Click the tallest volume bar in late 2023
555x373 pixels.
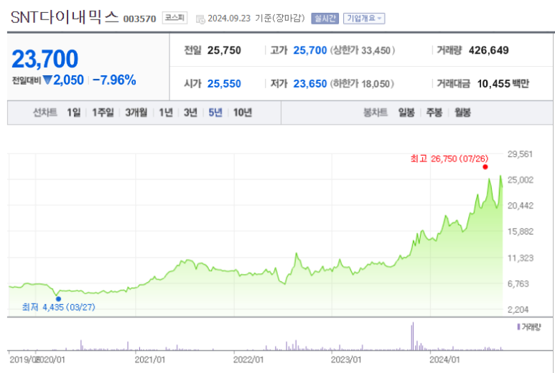(413, 336)
